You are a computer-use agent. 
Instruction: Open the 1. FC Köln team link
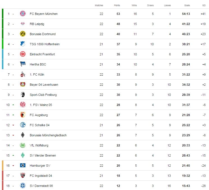click(37, 74)
